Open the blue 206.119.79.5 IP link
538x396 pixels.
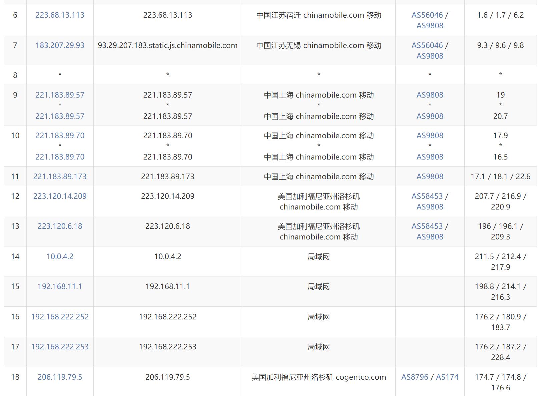(60, 377)
